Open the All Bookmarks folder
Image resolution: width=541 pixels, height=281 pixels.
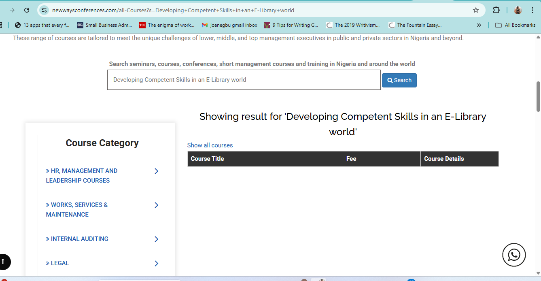(516, 25)
